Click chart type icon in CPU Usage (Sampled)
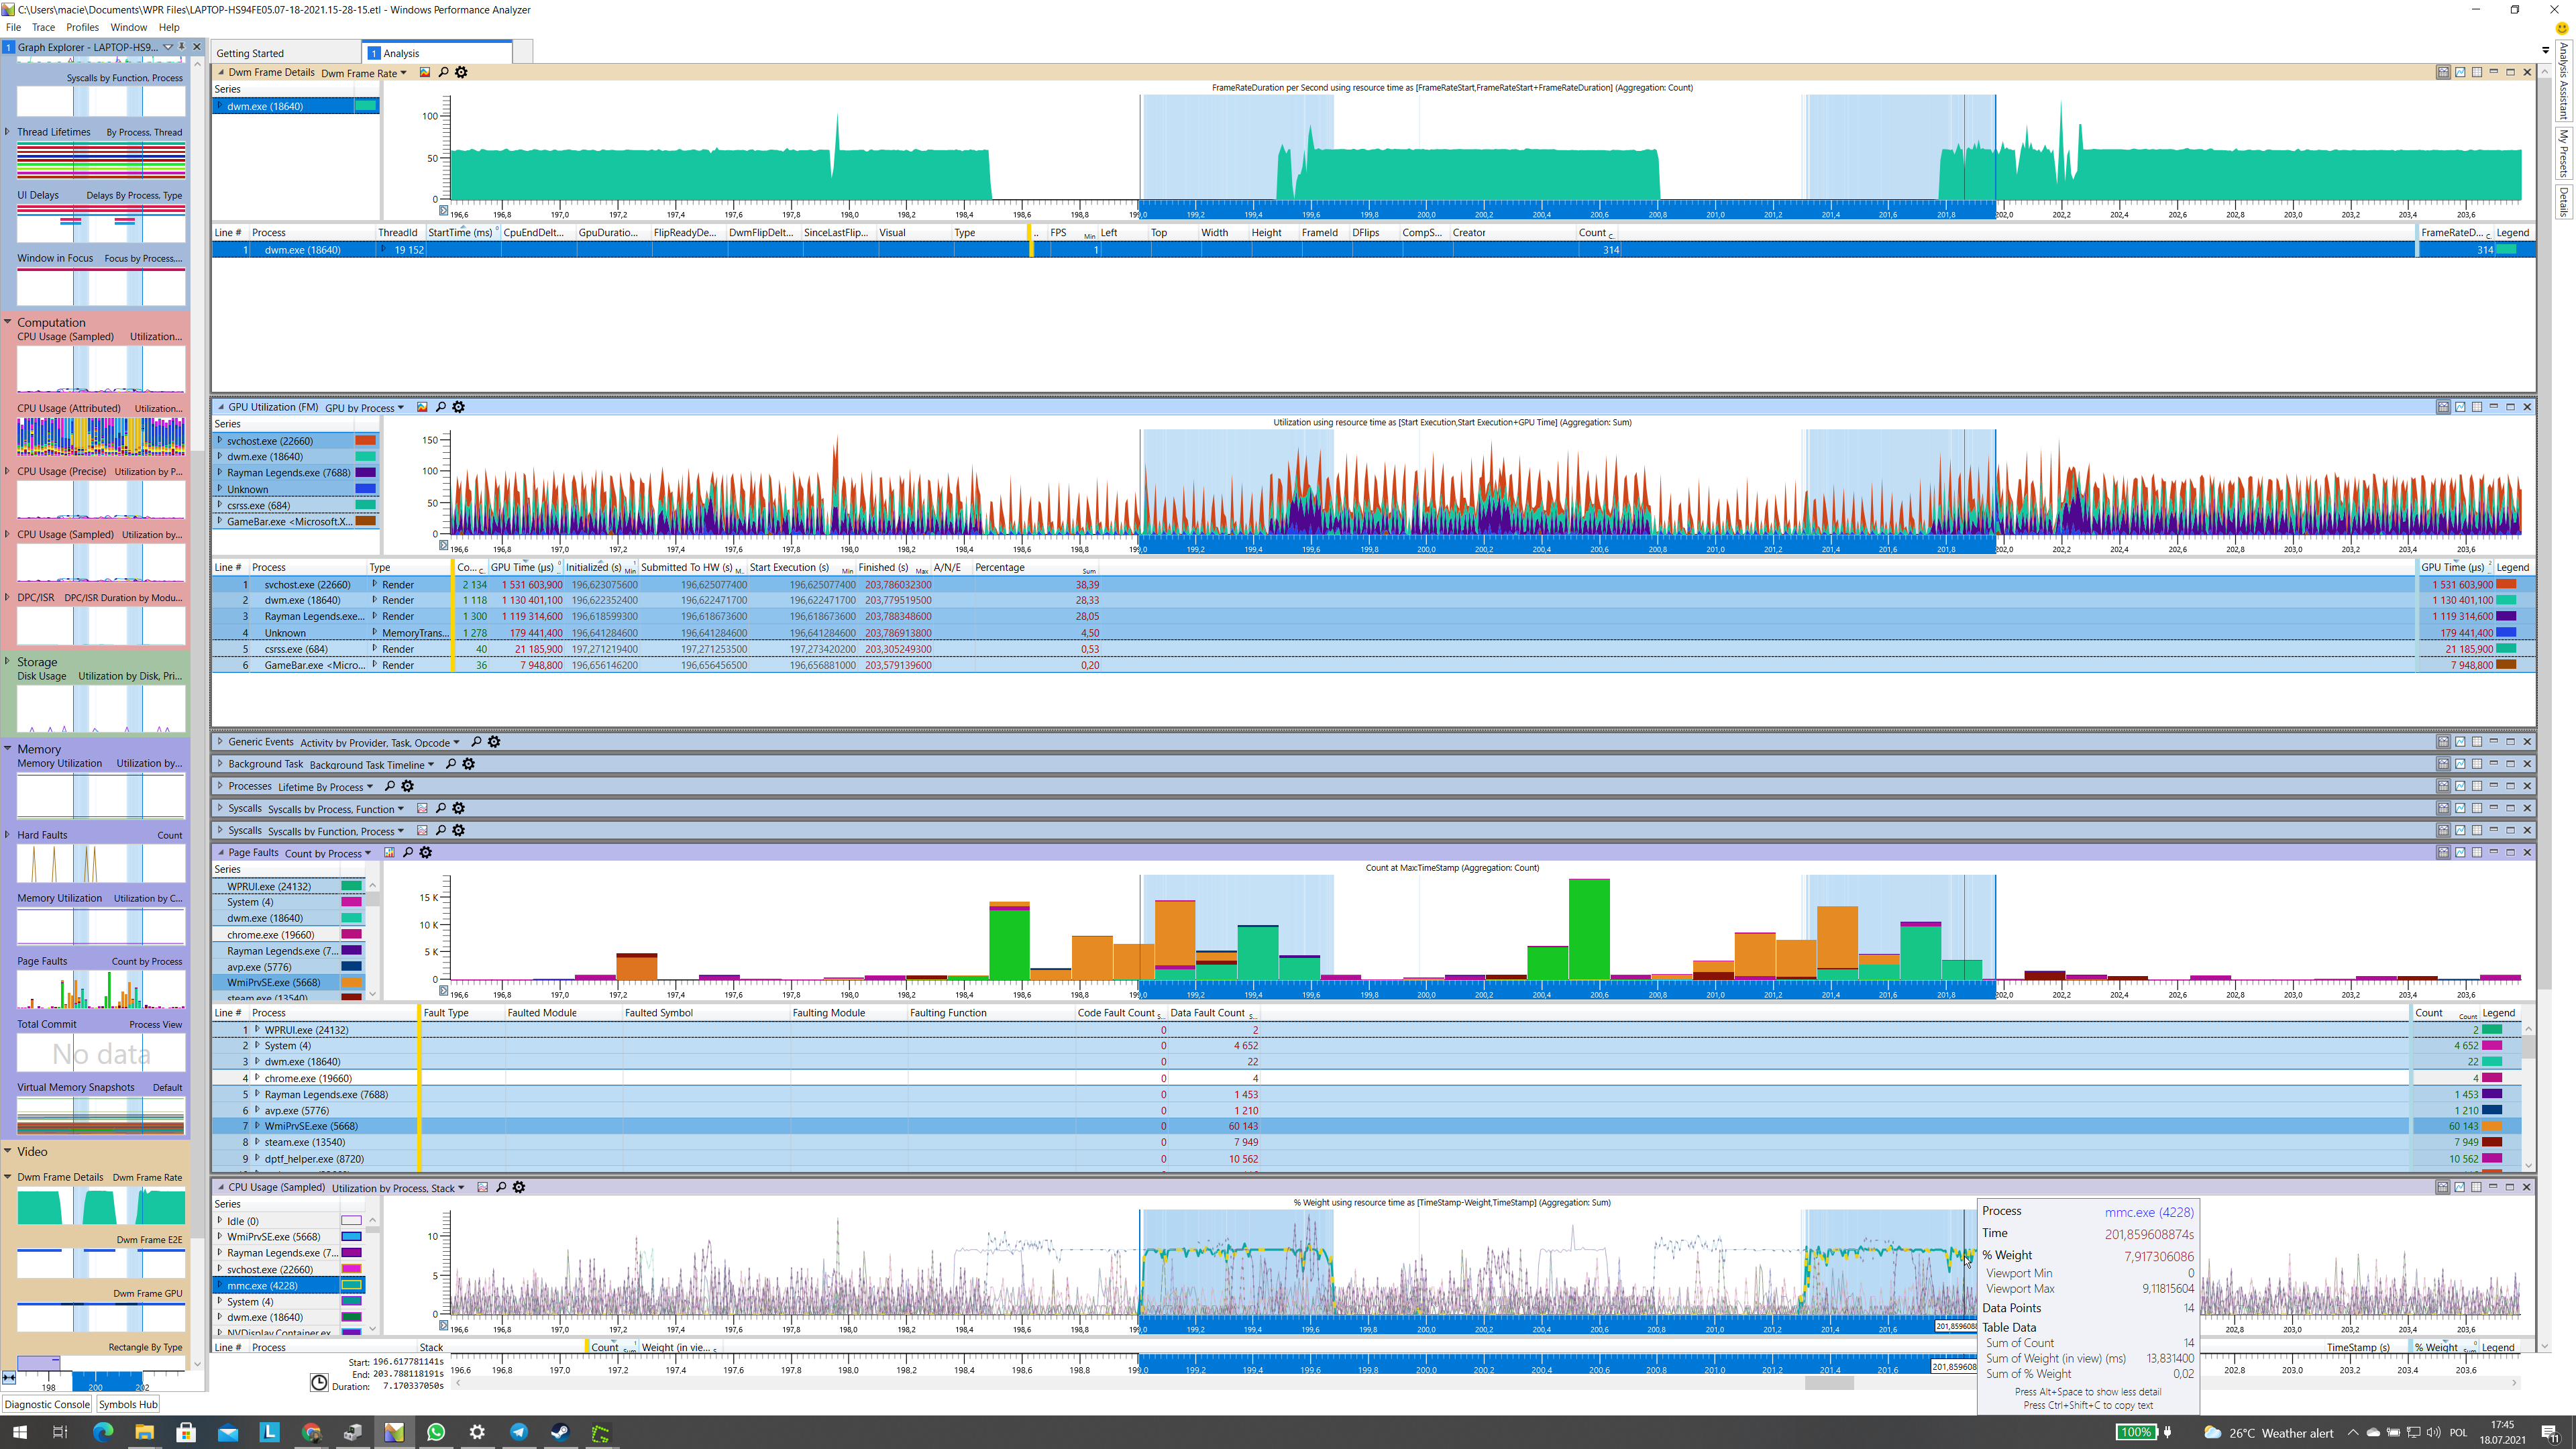 coord(483,1187)
